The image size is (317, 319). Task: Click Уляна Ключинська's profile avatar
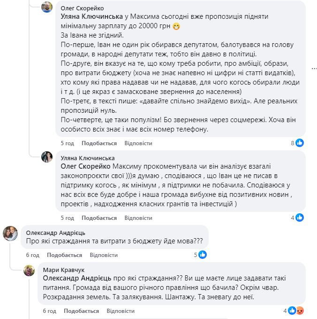[47, 157]
